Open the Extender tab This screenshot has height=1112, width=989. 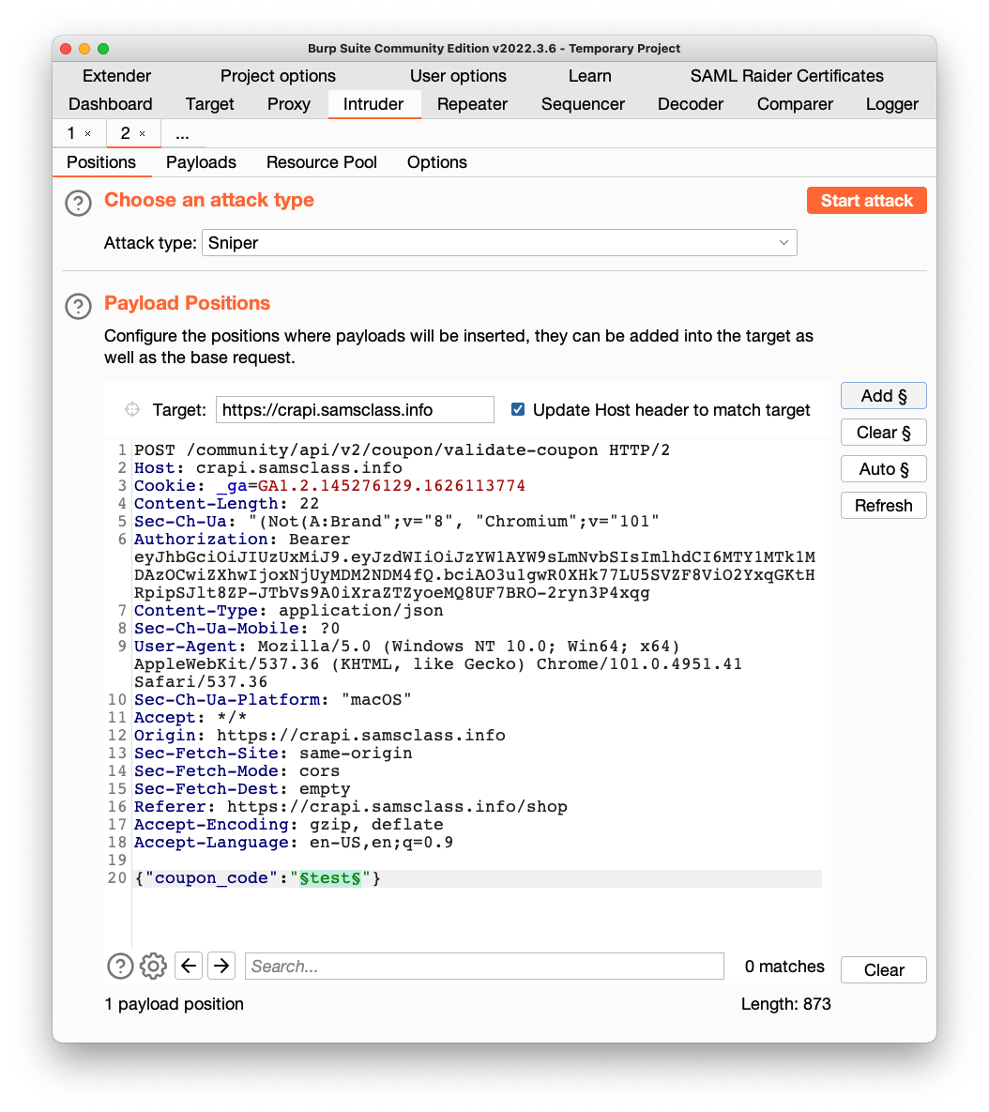[x=117, y=76]
